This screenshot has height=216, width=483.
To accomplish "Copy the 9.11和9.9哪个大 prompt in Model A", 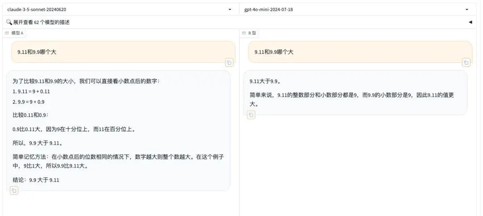I will point(229,63).
